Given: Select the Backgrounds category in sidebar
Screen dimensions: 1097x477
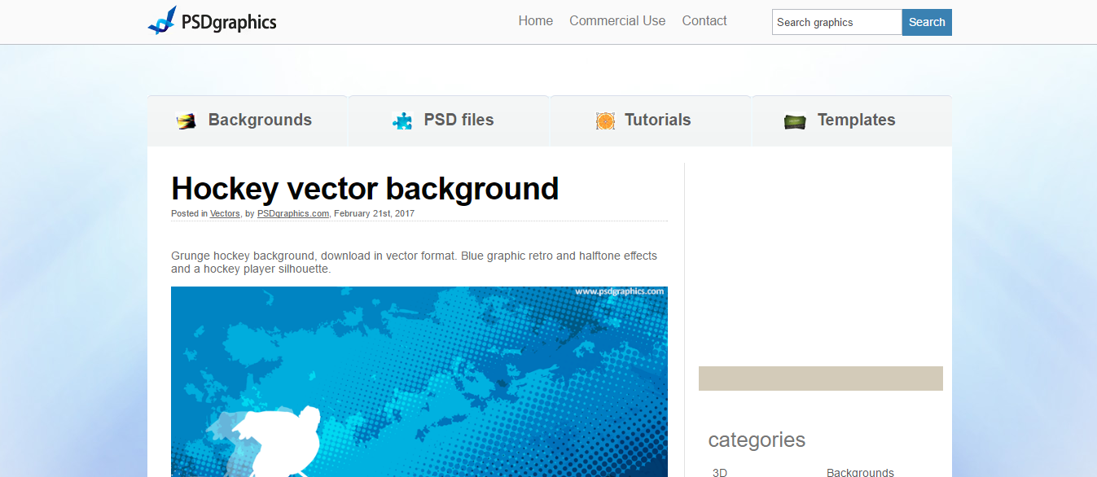Looking at the screenshot, I should (860, 472).
